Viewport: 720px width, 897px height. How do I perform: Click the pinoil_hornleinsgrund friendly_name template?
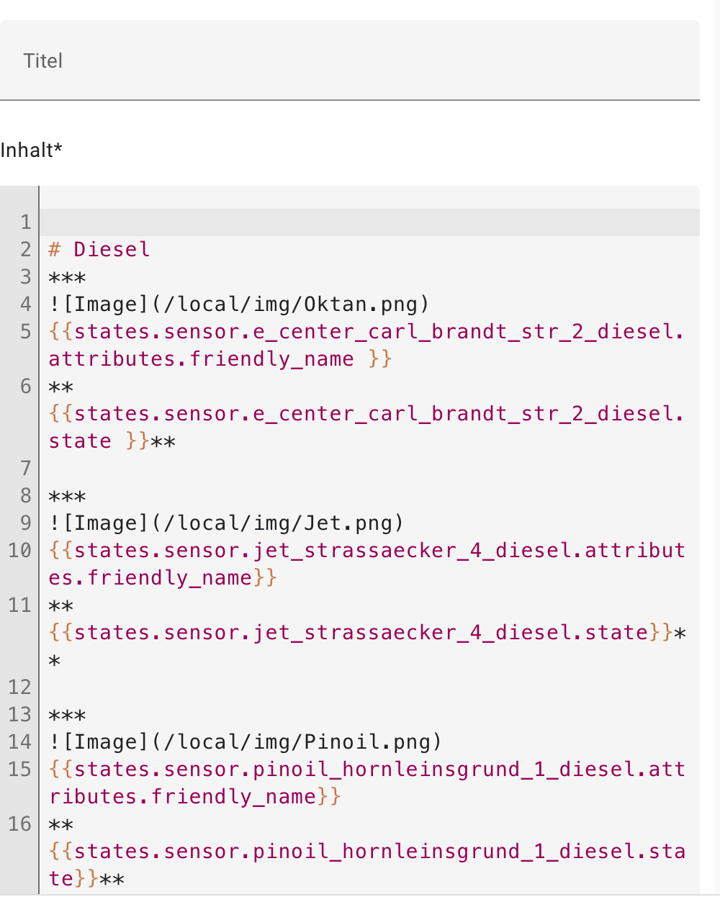[x=366, y=783]
